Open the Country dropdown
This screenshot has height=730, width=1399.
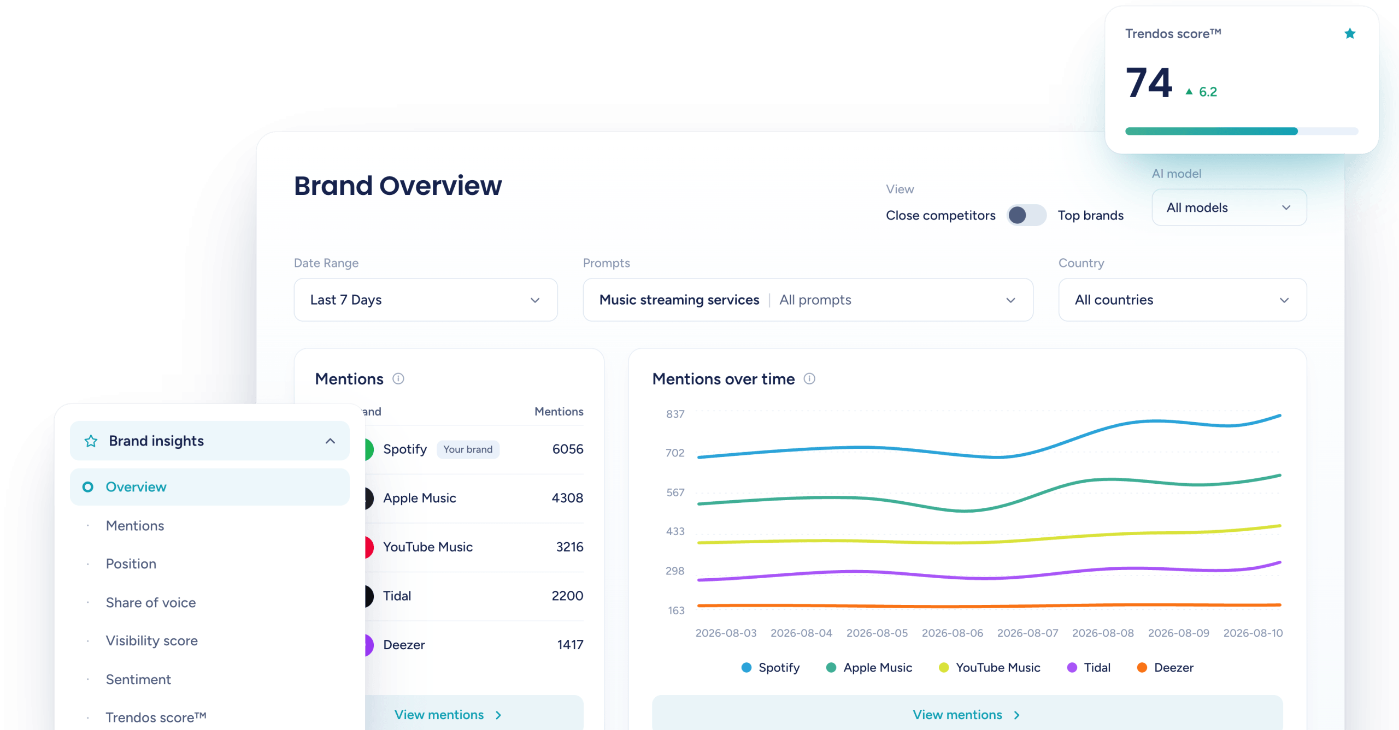pyautogui.click(x=1183, y=300)
